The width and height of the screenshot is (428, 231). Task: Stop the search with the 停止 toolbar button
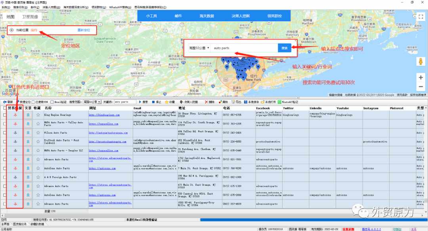click(157, 102)
